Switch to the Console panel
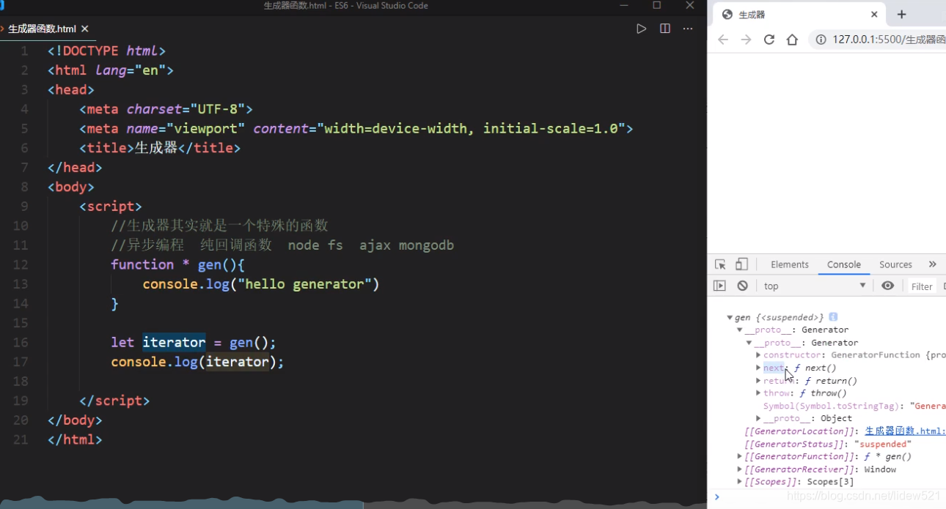946x509 pixels. 844,264
